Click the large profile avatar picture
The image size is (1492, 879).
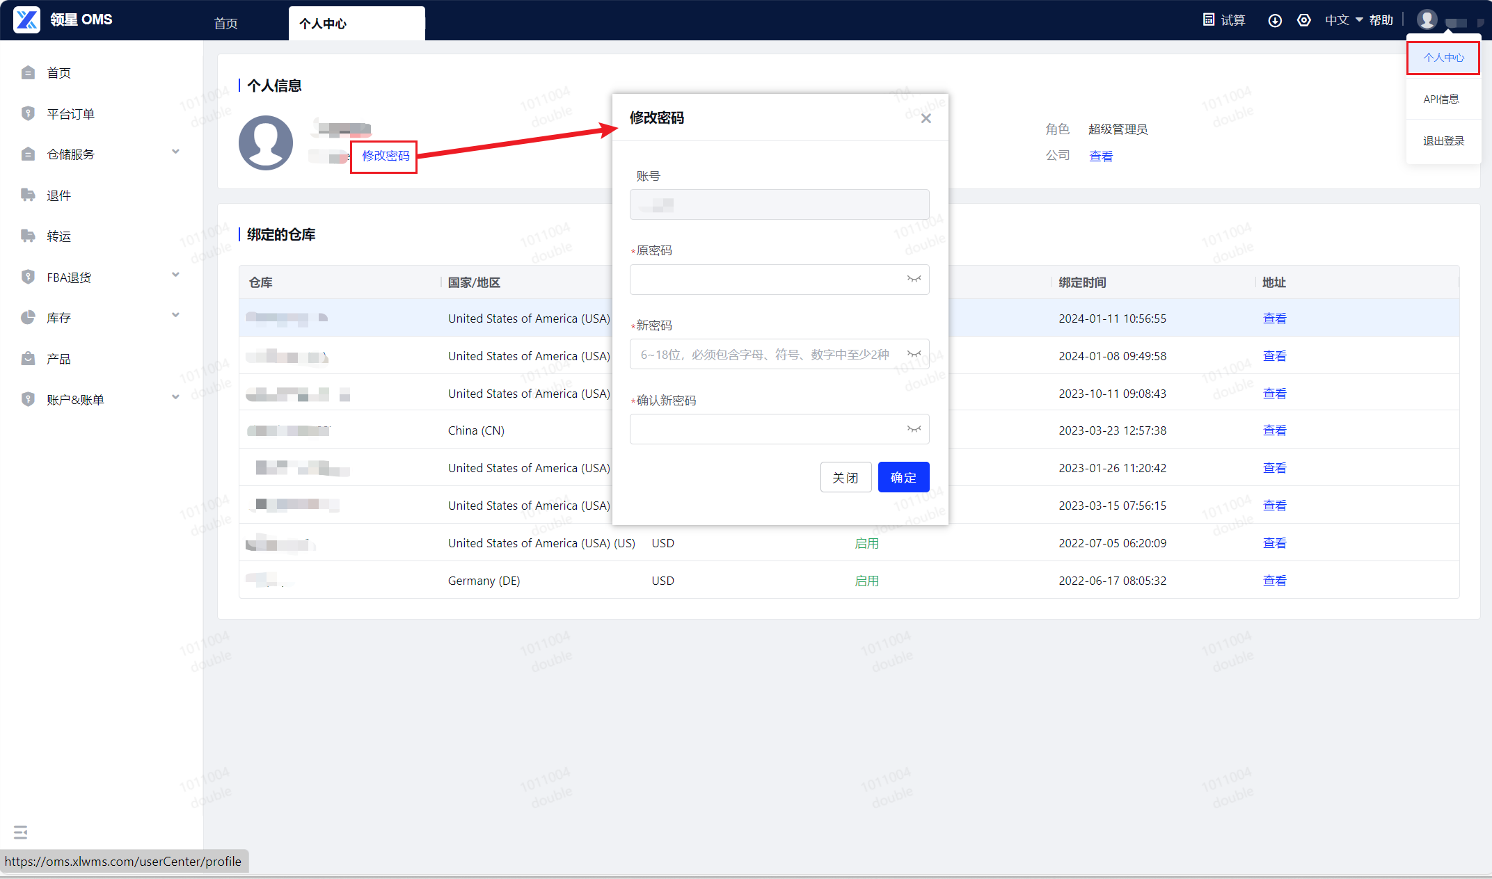click(x=266, y=143)
